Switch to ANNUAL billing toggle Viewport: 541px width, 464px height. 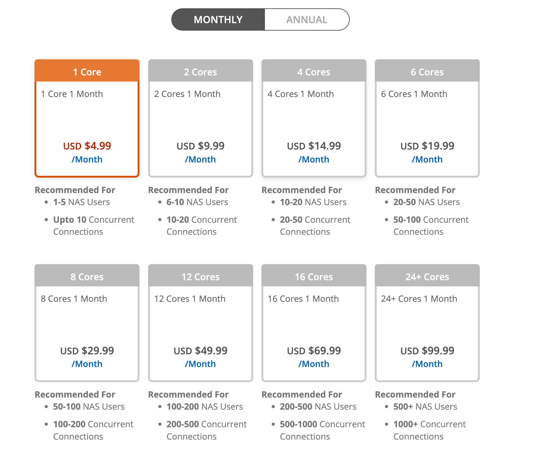307,19
